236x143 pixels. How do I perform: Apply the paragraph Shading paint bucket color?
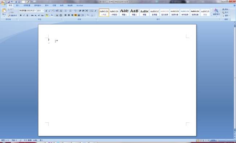click(88, 15)
